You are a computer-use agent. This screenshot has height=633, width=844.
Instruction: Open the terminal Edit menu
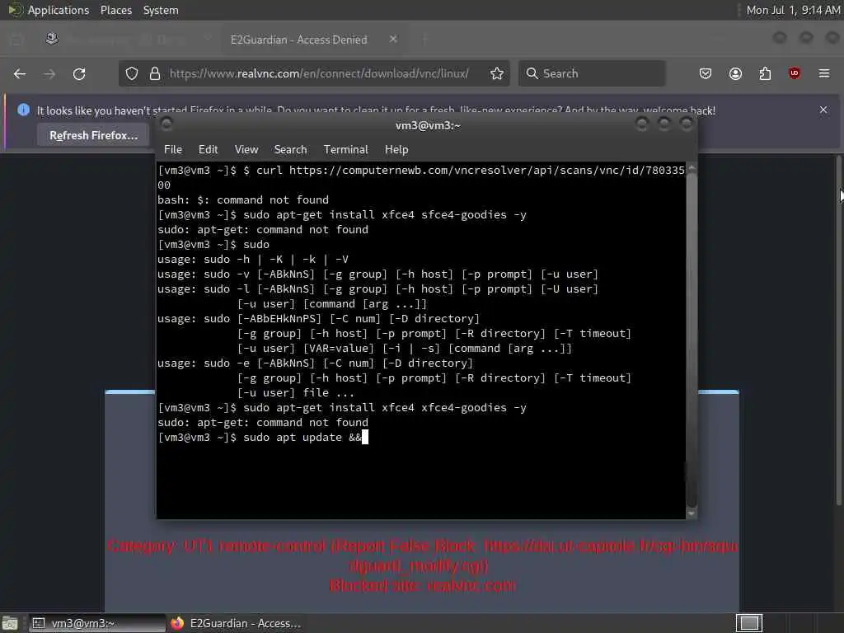pyautogui.click(x=208, y=150)
